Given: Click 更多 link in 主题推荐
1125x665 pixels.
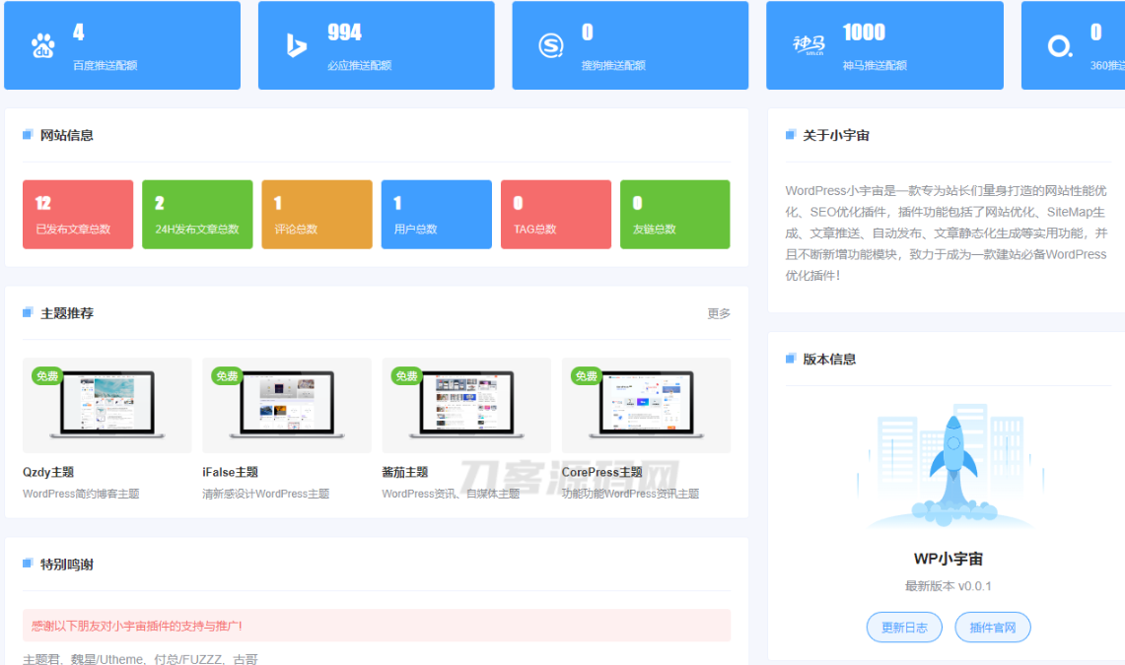Looking at the screenshot, I should click(718, 313).
